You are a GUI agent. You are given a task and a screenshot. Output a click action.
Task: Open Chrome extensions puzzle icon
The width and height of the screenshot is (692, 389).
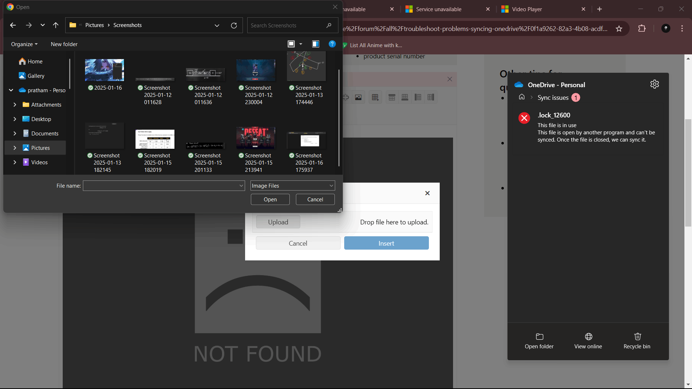(x=642, y=28)
